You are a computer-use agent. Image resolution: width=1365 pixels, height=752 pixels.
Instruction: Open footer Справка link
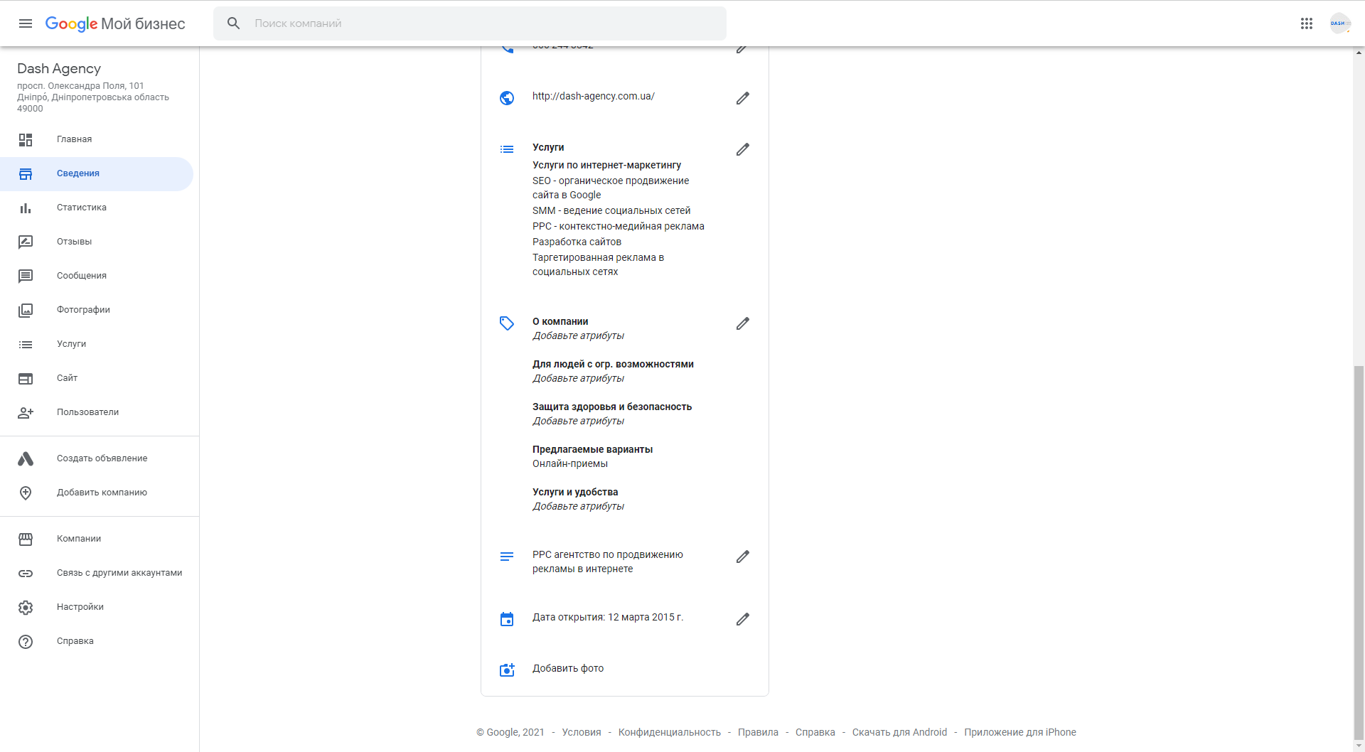coord(815,732)
